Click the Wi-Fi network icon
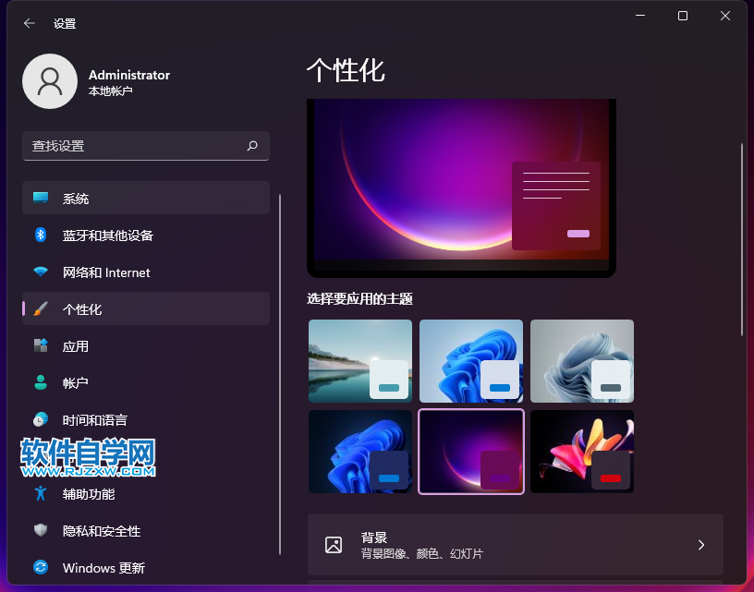This screenshot has height=592, width=754. point(41,272)
